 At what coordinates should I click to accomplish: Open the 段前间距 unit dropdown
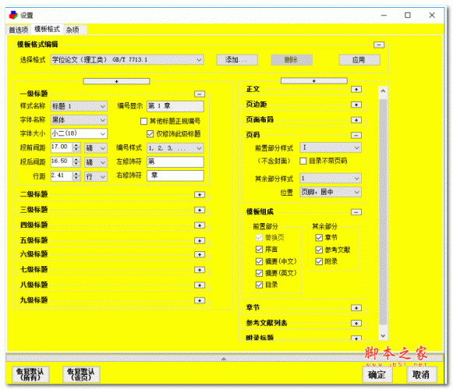[96, 148]
